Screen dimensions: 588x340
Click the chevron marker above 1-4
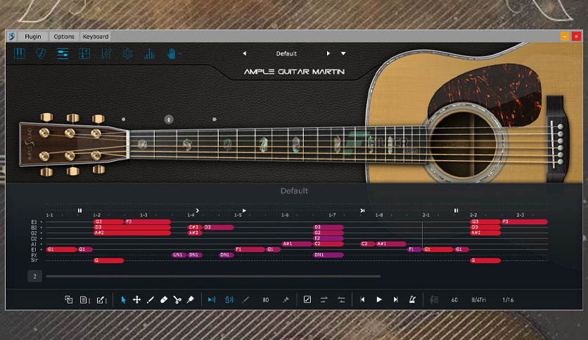pos(197,211)
